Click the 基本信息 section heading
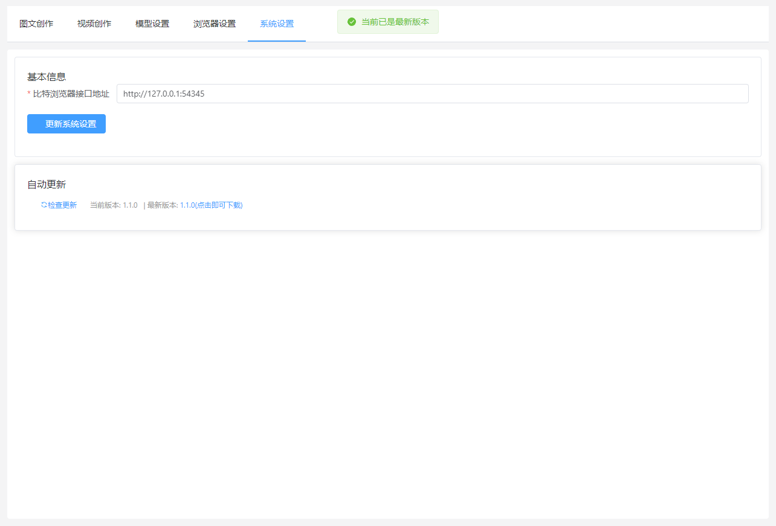The width and height of the screenshot is (776, 526). [x=47, y=77]
